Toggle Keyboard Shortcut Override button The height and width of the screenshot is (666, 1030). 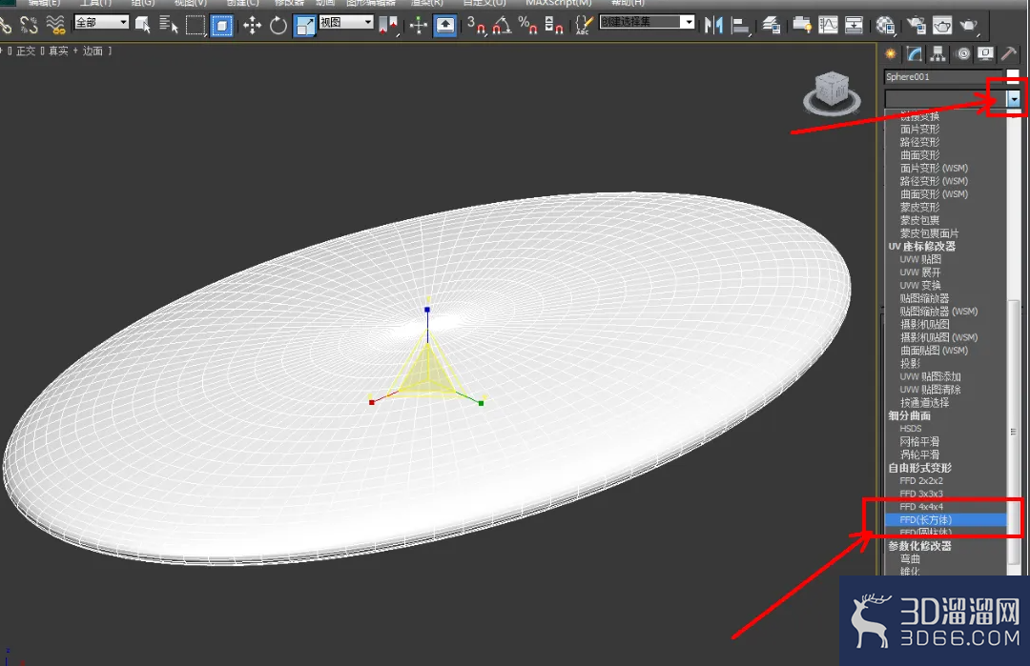click(x=445, y=26)
